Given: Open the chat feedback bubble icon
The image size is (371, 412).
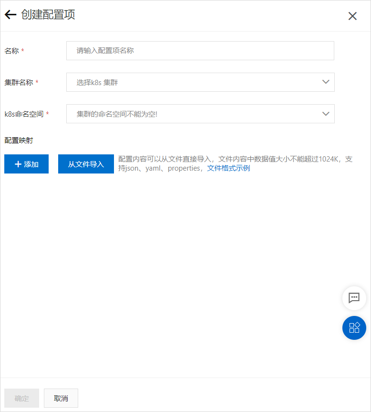Looking at the screenshot, I should [354, 298].
